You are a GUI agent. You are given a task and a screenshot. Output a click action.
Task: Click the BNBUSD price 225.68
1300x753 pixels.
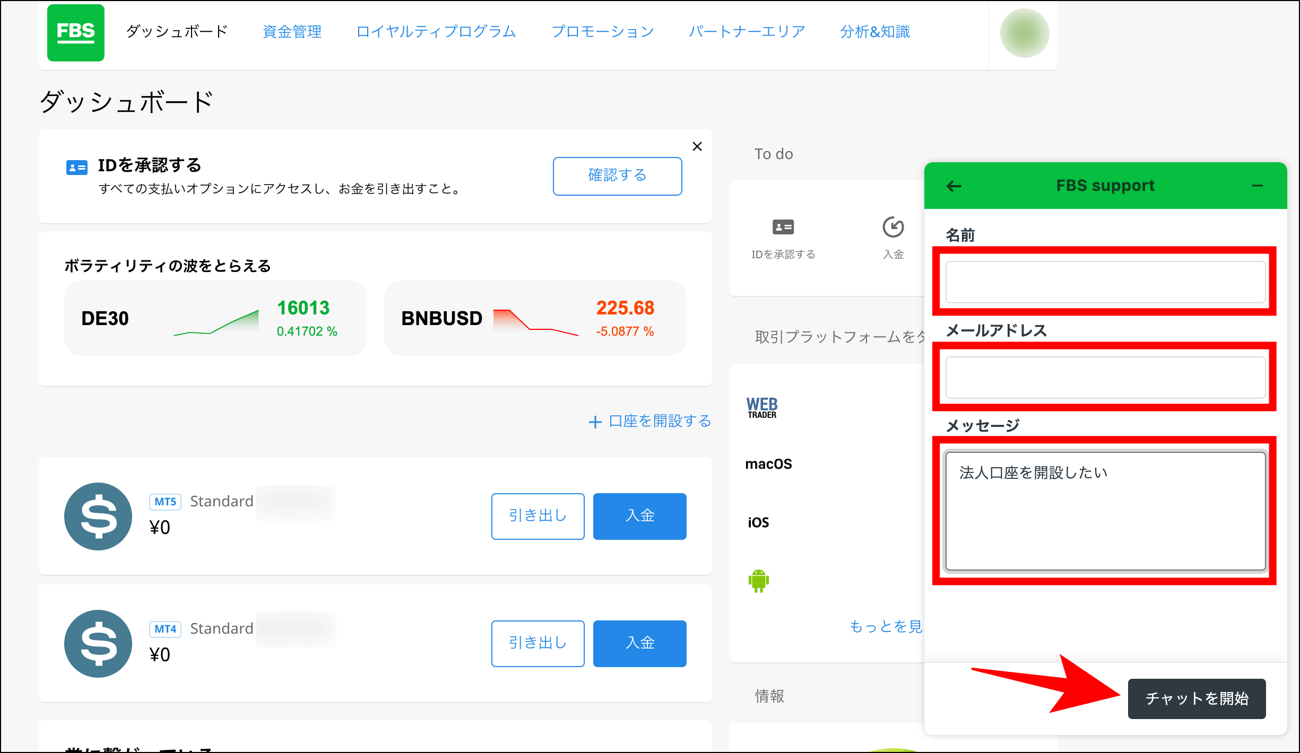pos(625,308)
